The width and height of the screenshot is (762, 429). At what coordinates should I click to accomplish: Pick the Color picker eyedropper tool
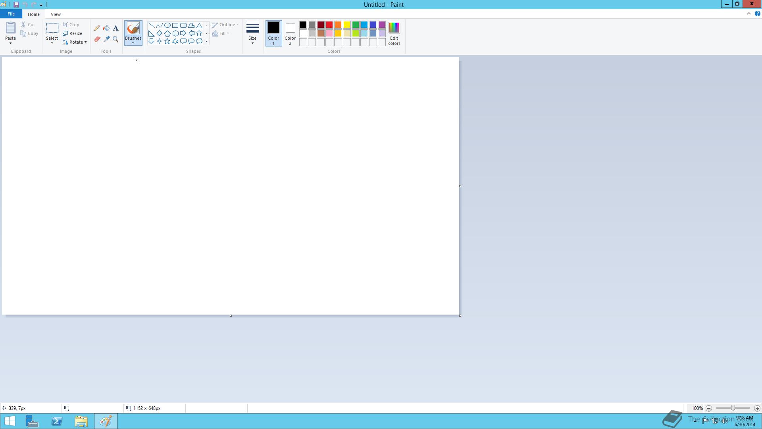pyautogui.click(x=106, y=39)
